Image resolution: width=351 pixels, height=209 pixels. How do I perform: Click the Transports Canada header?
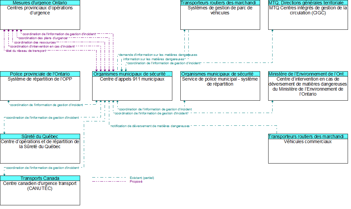[x=40, y=178]
